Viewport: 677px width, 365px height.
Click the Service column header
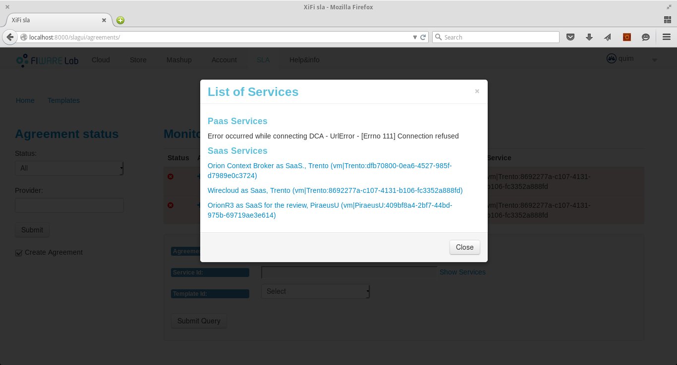click(x=499, y=158)
